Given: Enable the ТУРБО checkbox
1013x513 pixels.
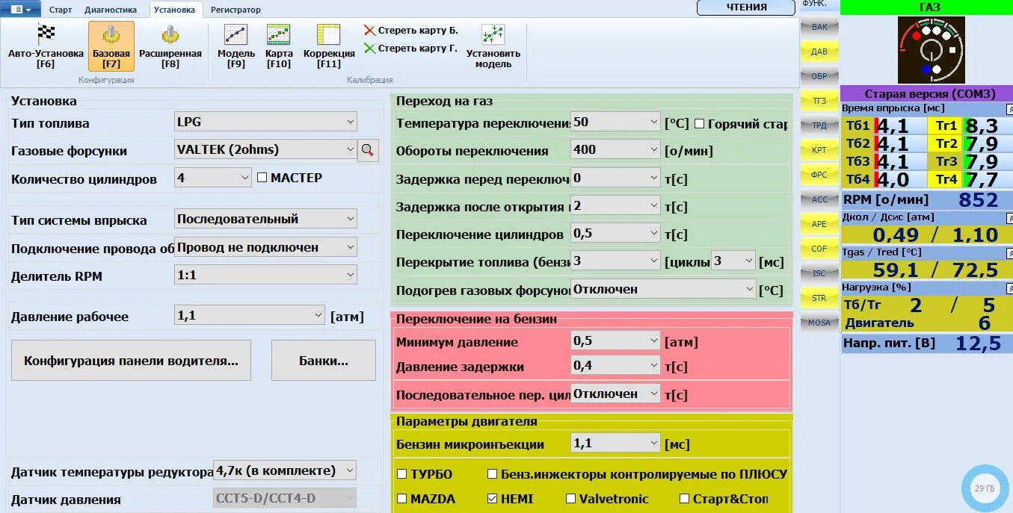Looking at the screenshot, I should point(401,474).
